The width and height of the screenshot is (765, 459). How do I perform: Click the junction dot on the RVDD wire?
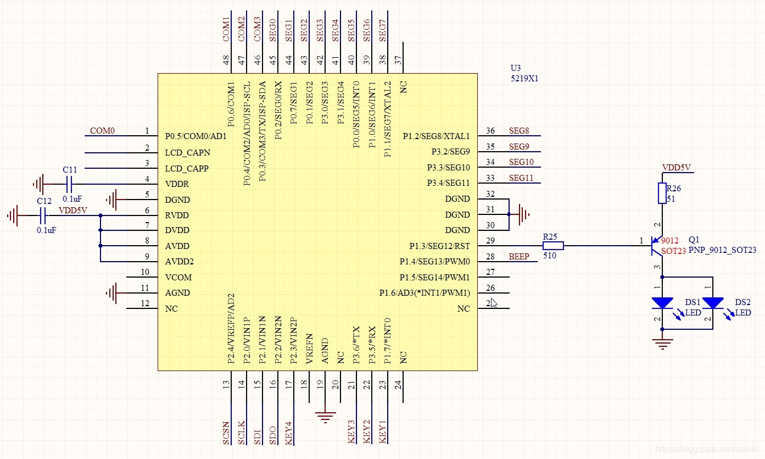click(100, 215)
